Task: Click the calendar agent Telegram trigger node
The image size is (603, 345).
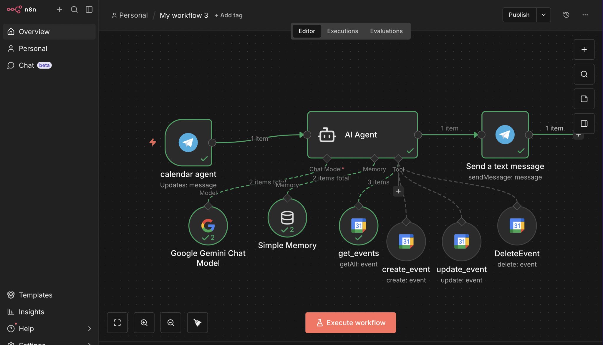Action: [x=188, y=143]
